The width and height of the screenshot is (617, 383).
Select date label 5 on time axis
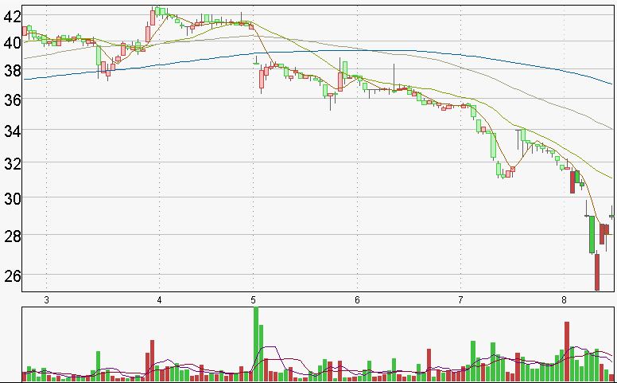[x=253, y=300]
